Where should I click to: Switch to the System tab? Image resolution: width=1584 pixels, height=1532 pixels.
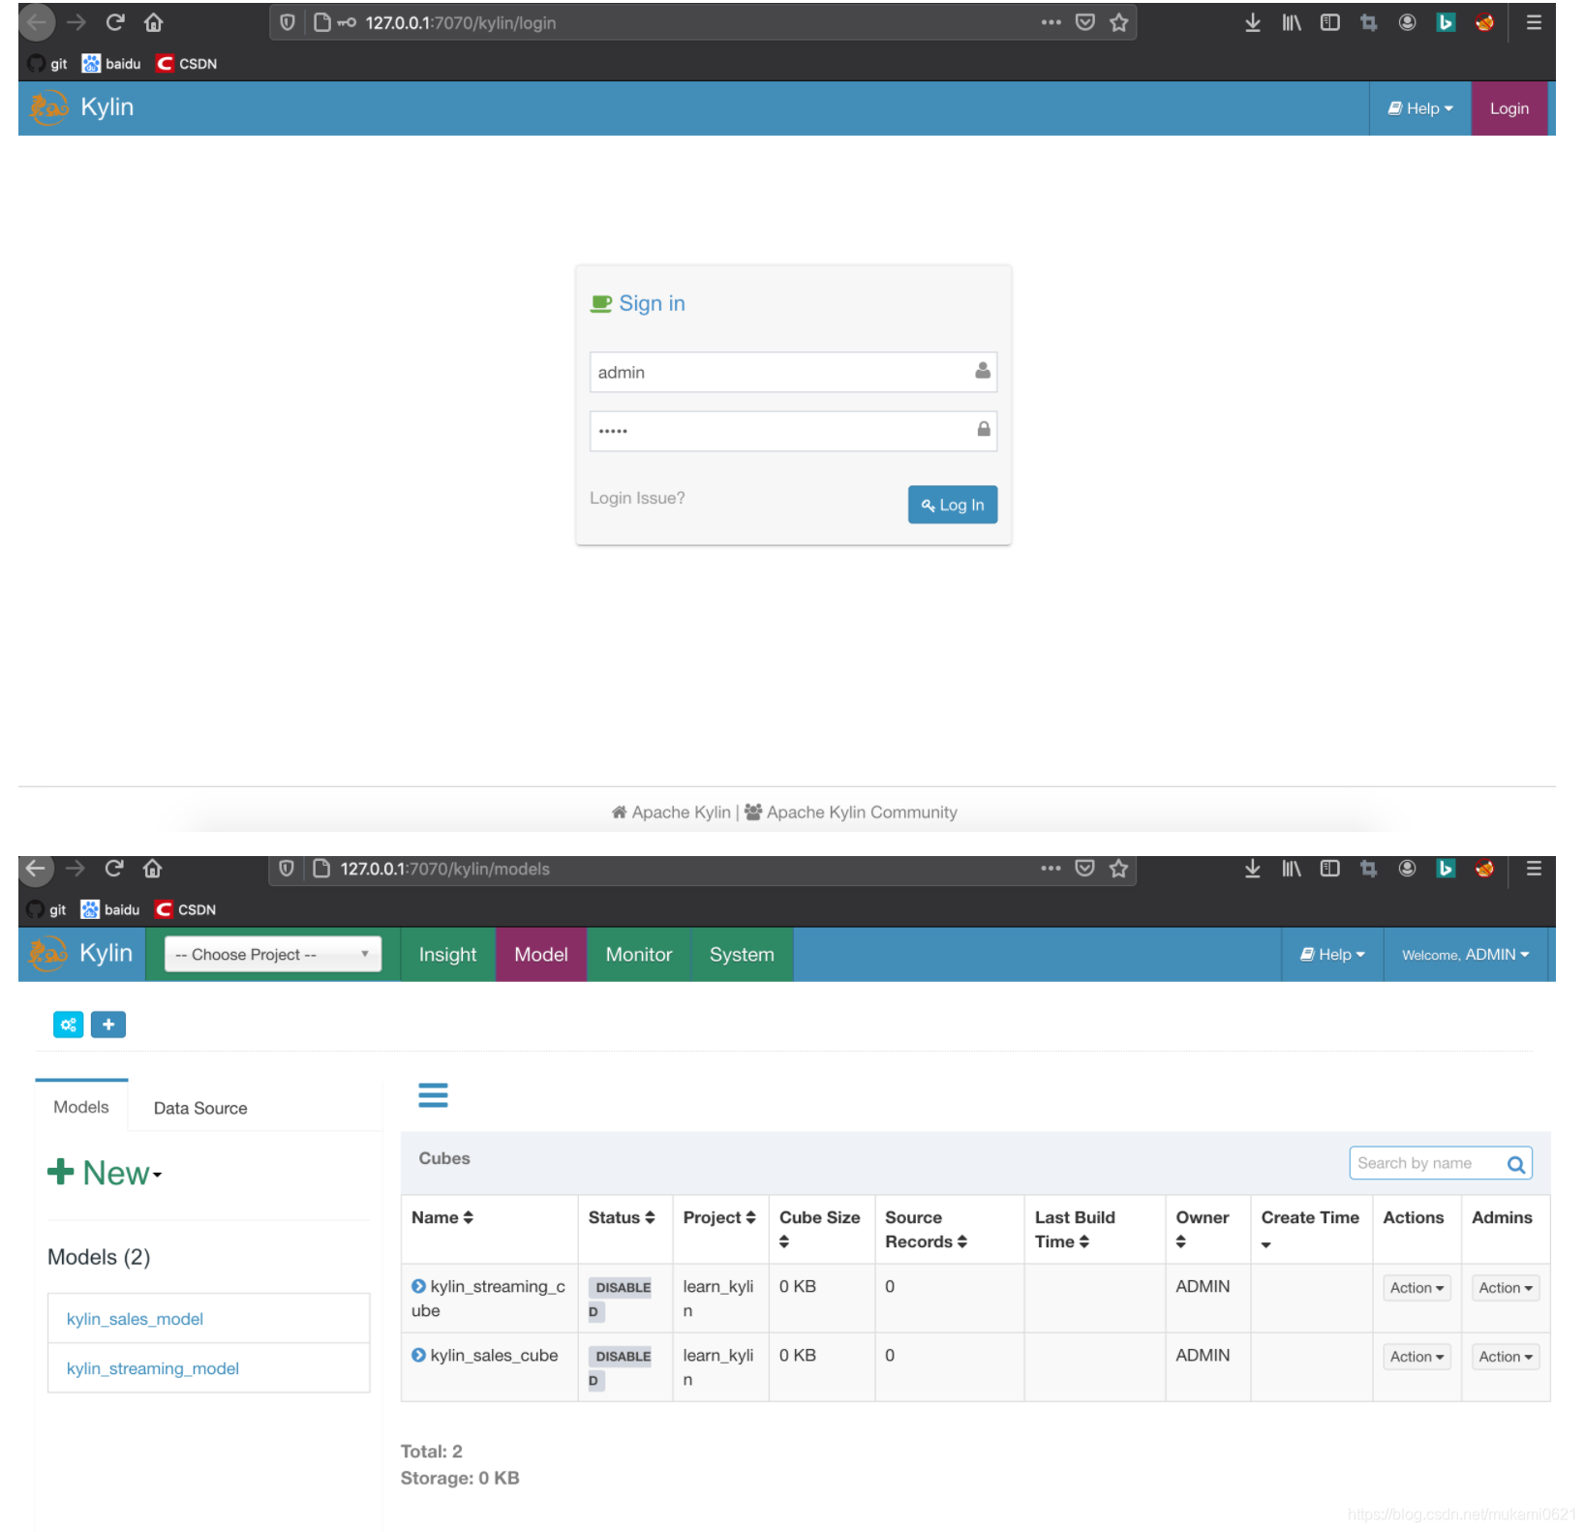742,955
